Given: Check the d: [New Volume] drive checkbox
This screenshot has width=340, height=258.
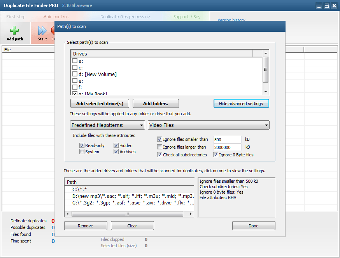Looking at the screenshot, I should point(75,74).
